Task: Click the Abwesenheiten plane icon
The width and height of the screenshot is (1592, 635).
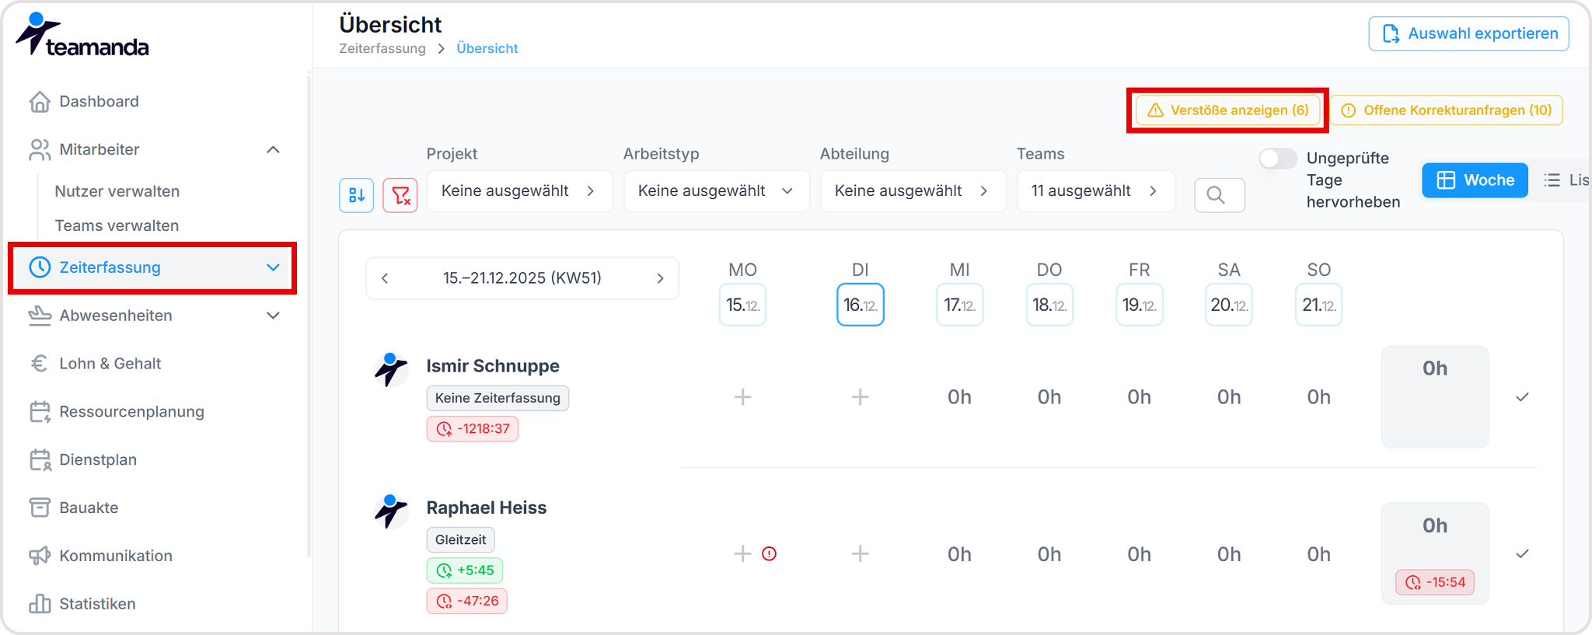Action: [x=40, y=316]
